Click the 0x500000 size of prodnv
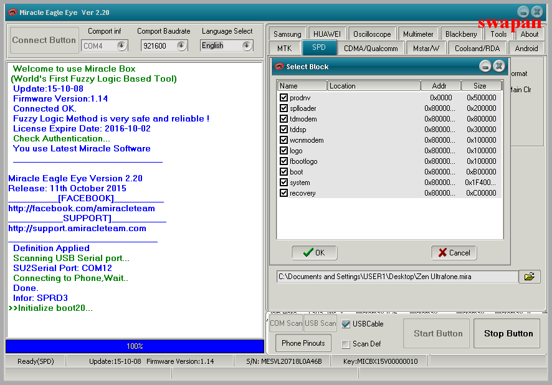Viewport: 552px width, 385px height. click(481, 97)
